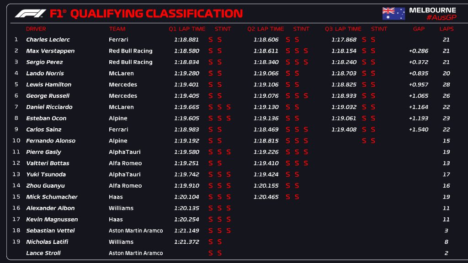468x263 pixels.
Task: Select the Q3 LAP TIME column header
Action: pos(343,29)
